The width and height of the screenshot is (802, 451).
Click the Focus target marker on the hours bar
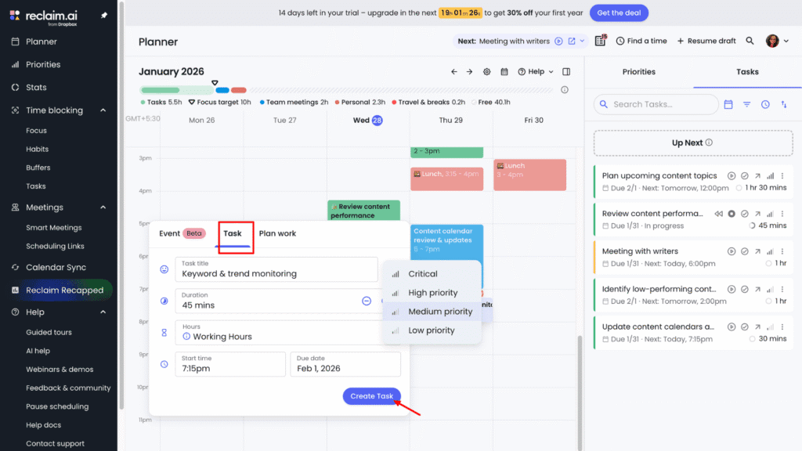[215, 81]
